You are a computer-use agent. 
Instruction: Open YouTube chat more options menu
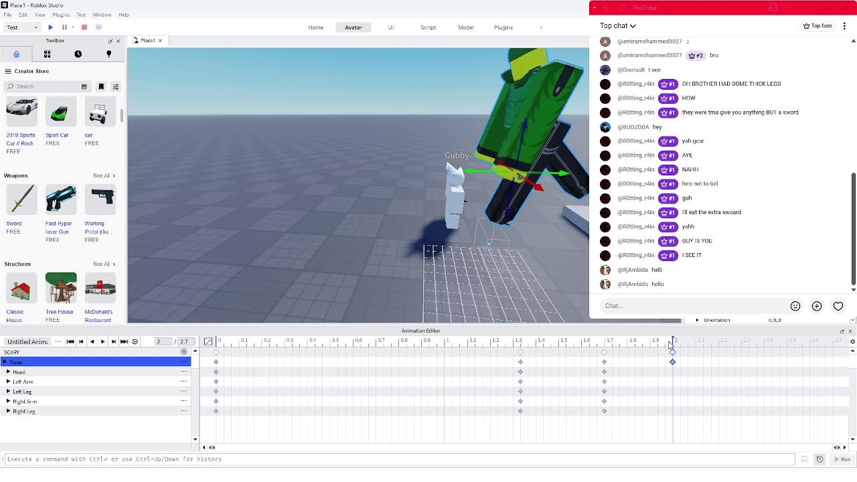click(845, 26)
